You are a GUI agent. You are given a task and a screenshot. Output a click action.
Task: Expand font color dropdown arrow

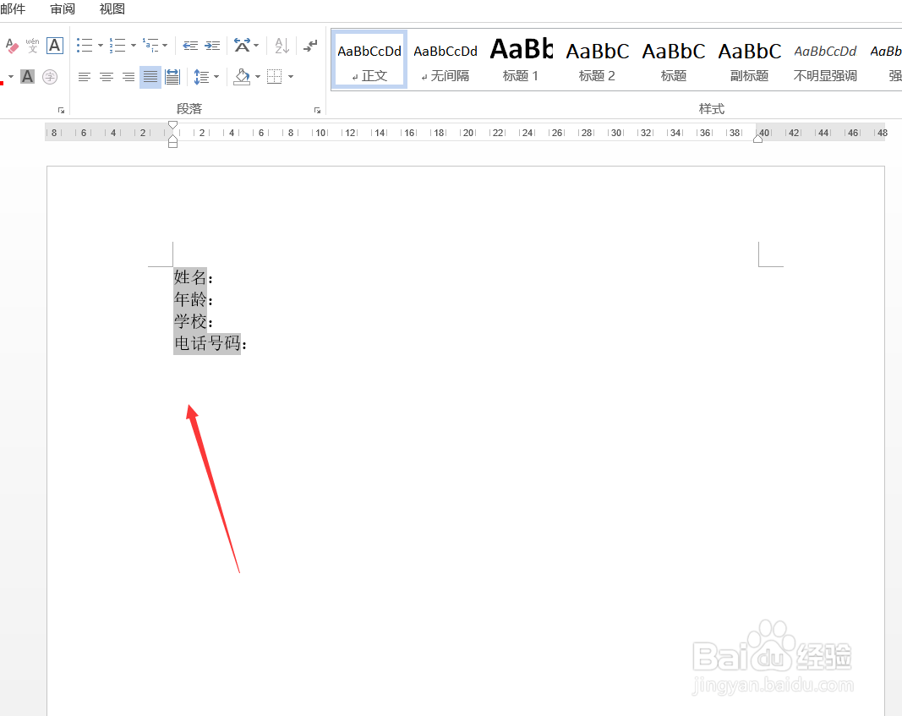[x=11, y=76]
